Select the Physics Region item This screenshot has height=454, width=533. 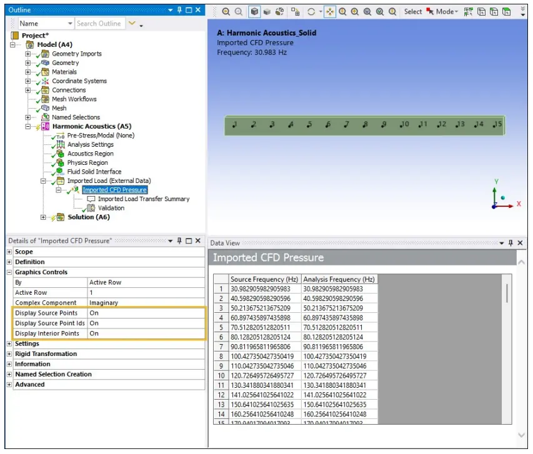[x=87, y=162]
